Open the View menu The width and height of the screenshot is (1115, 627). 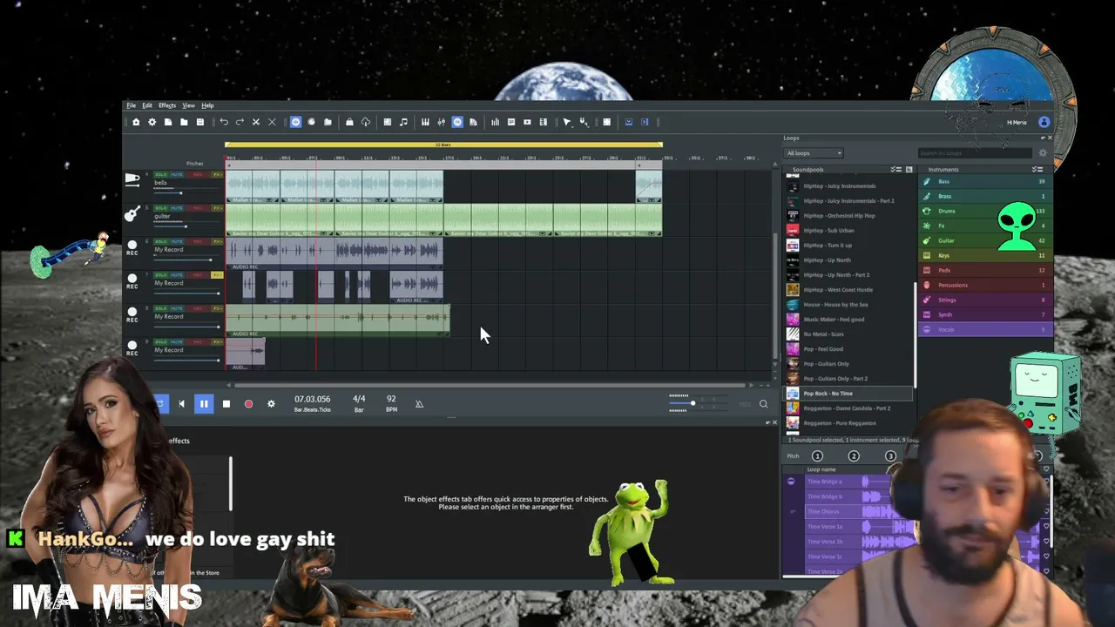tap(188, 105)
